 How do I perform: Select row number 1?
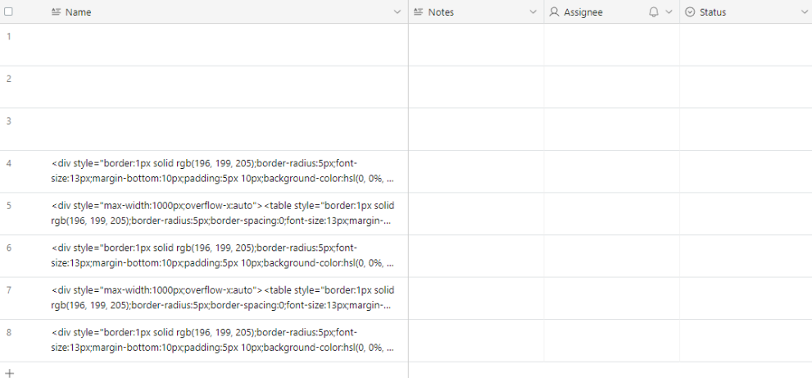(8, 36)
